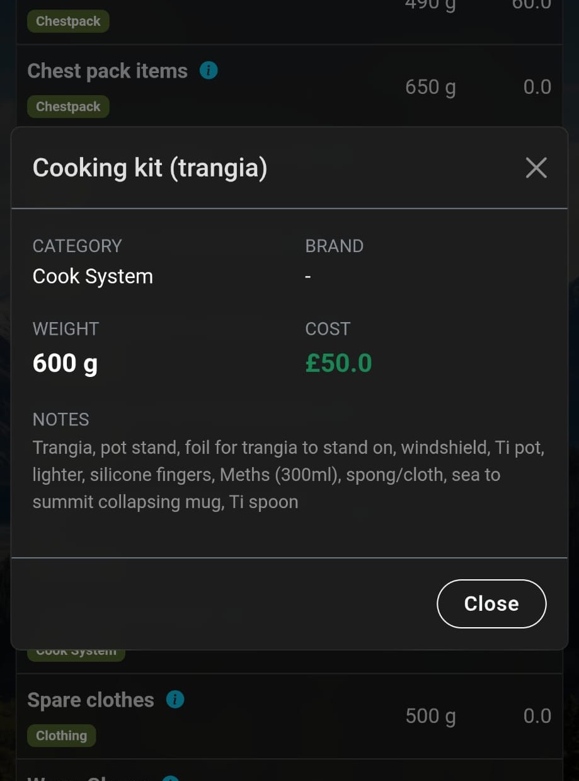579x781 pixels.
Task: Select the info icon on the bottom item
Action: [171, 778]
